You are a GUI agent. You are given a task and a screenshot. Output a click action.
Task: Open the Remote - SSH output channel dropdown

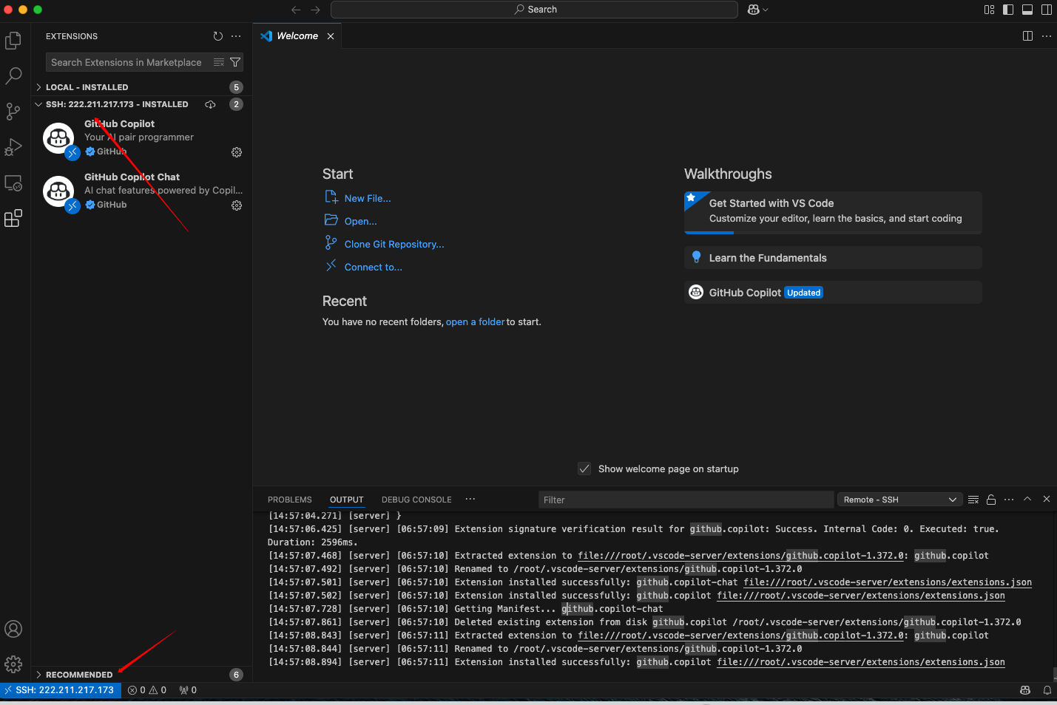pos(899,500)
